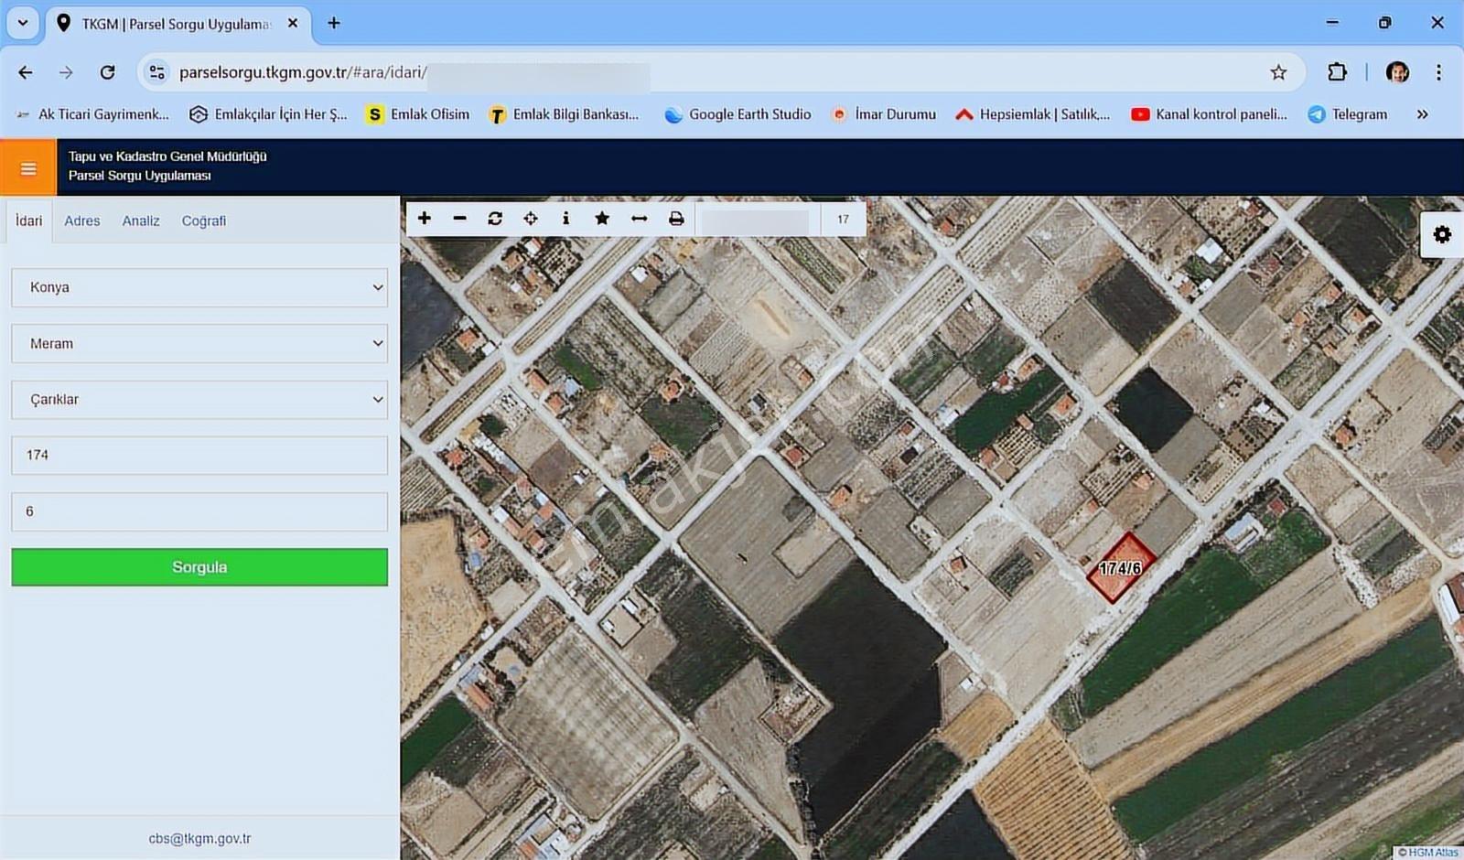
Task: Select the distance measure arrows tool
Action: (x=639, y=219)
